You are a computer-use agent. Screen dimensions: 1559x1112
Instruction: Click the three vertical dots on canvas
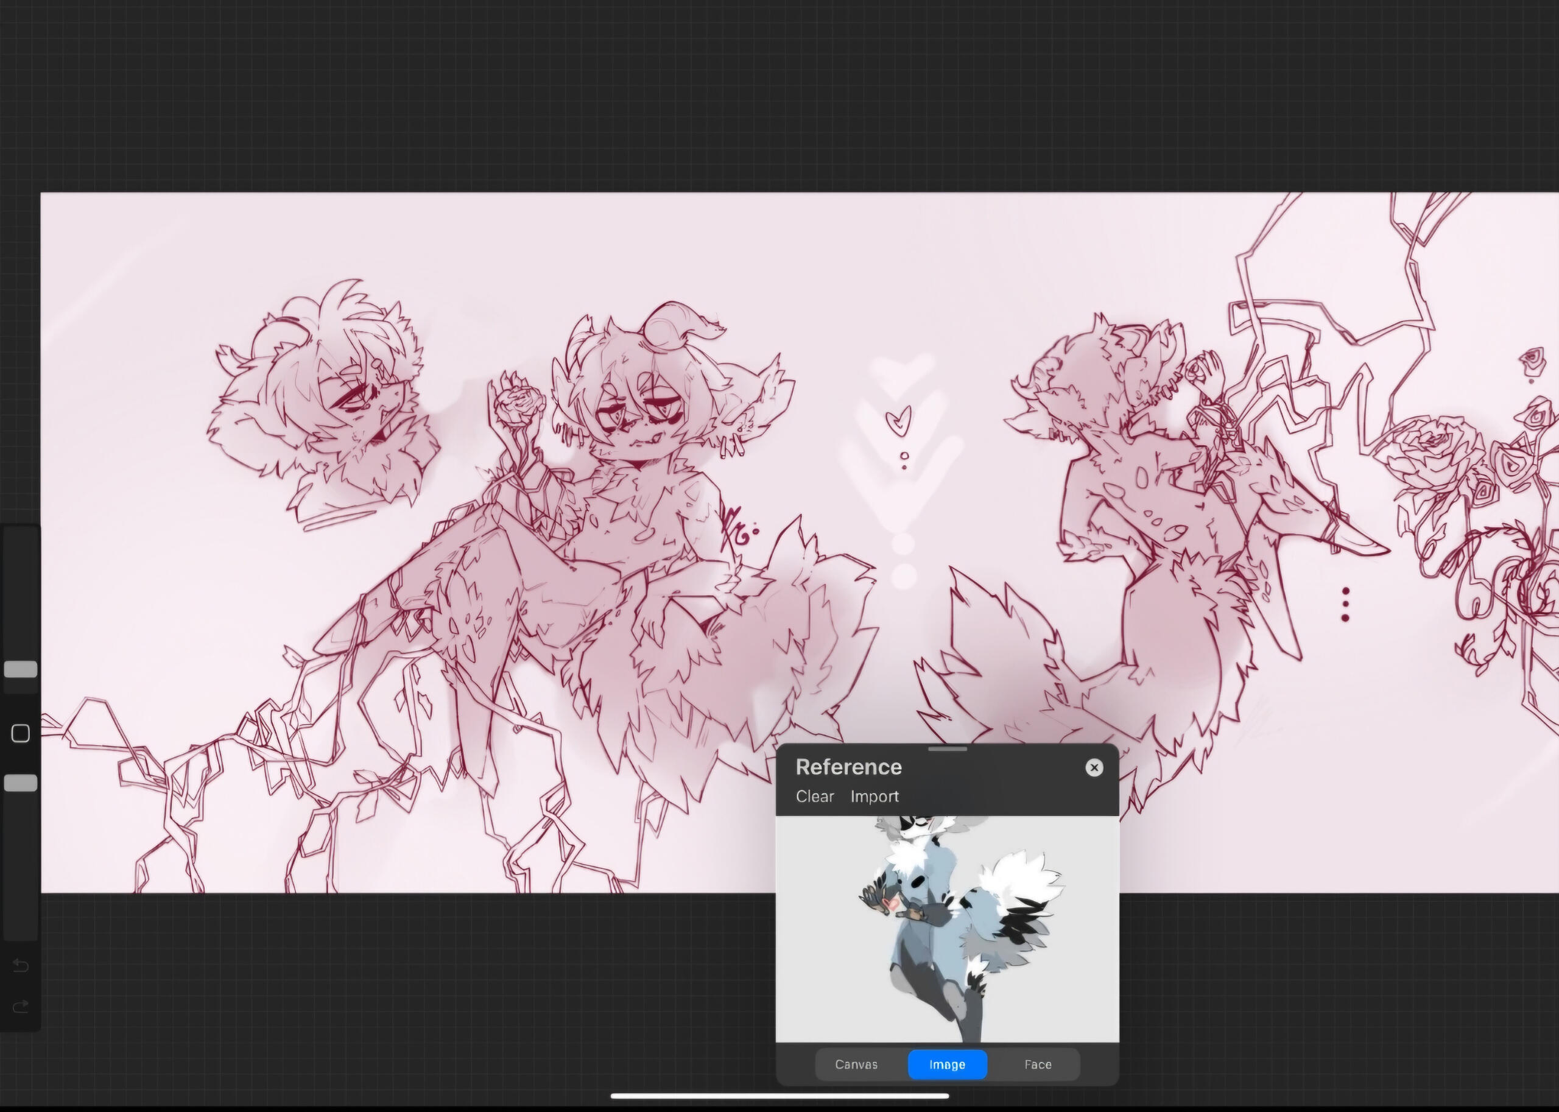(x=1345, y=604)
